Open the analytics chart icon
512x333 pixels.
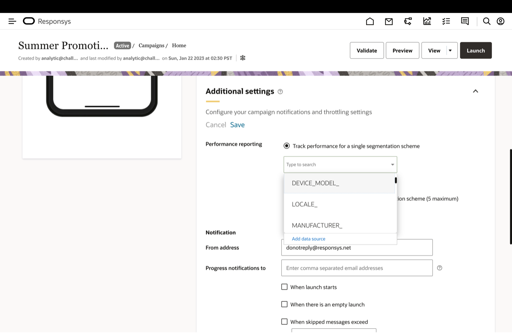click(427, 21)
